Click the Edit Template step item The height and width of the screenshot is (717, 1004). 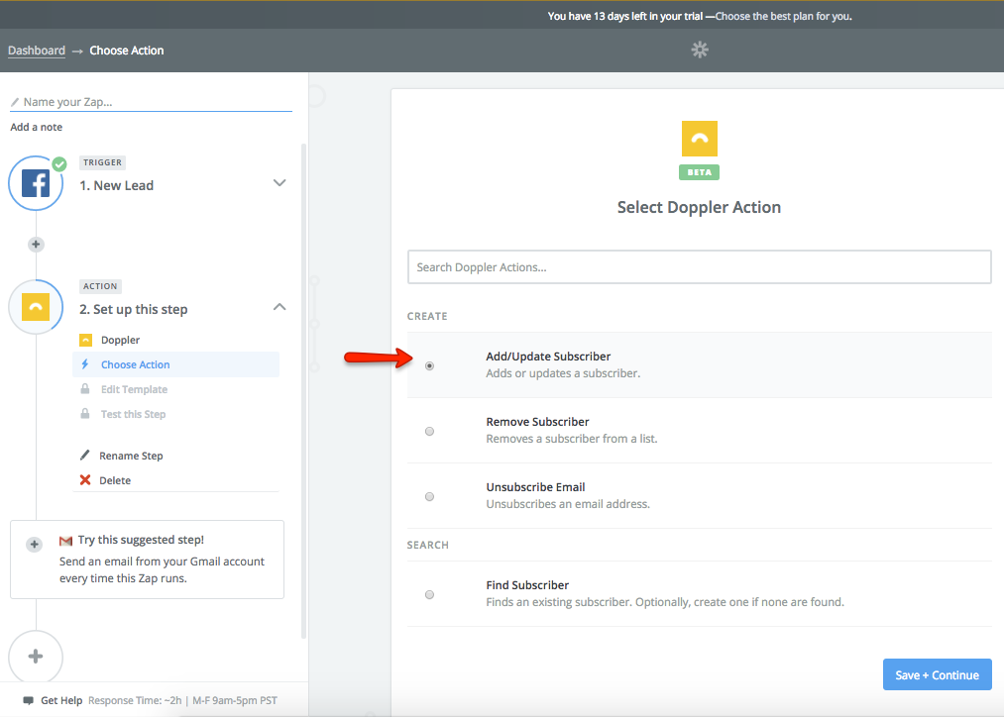[x=134, y=389]
